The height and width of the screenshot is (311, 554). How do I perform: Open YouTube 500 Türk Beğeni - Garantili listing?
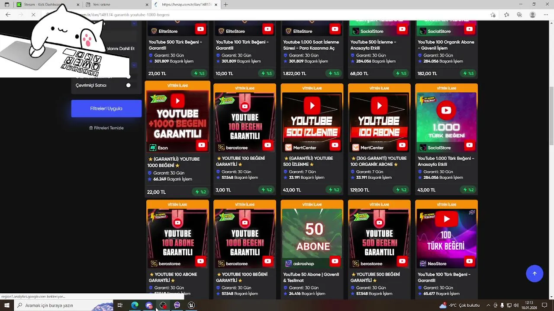click(x=175, y=45)
